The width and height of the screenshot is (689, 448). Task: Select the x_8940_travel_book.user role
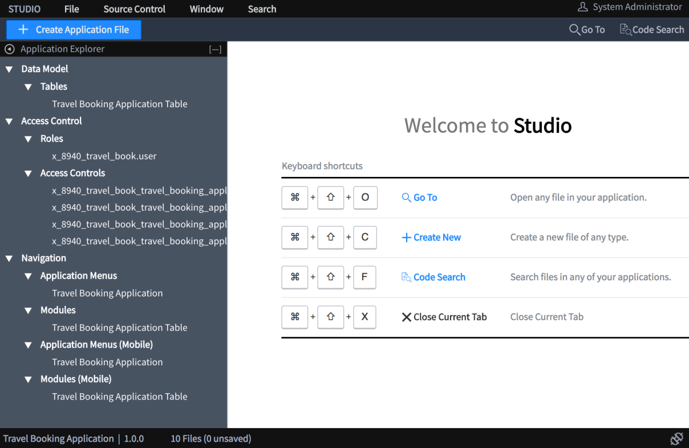pos(104,156)
